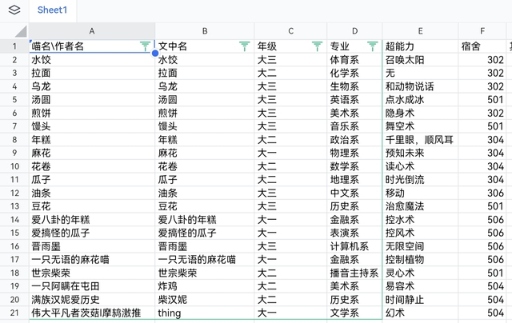The height and width of the screenshot is (323, 512).
Task: Click the 超能力 header cell
Action: [420, 46]
